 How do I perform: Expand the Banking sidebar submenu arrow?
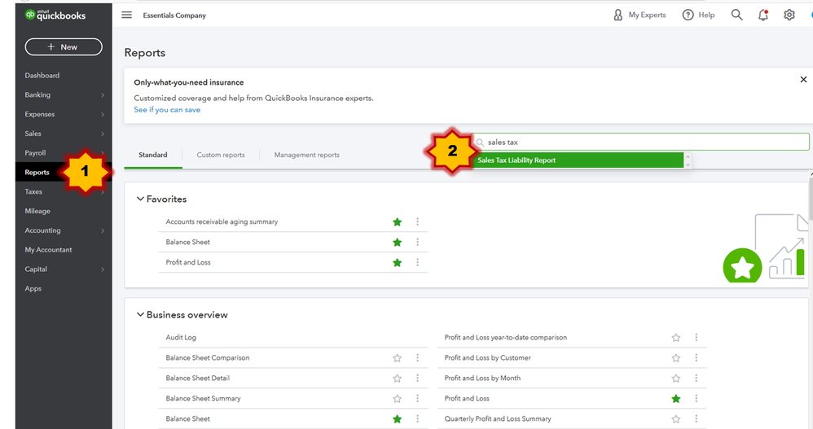(103, 94)
